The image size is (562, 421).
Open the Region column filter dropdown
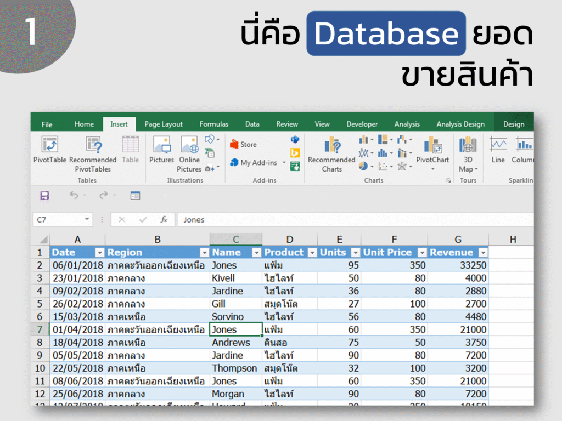tap(204, 253)
